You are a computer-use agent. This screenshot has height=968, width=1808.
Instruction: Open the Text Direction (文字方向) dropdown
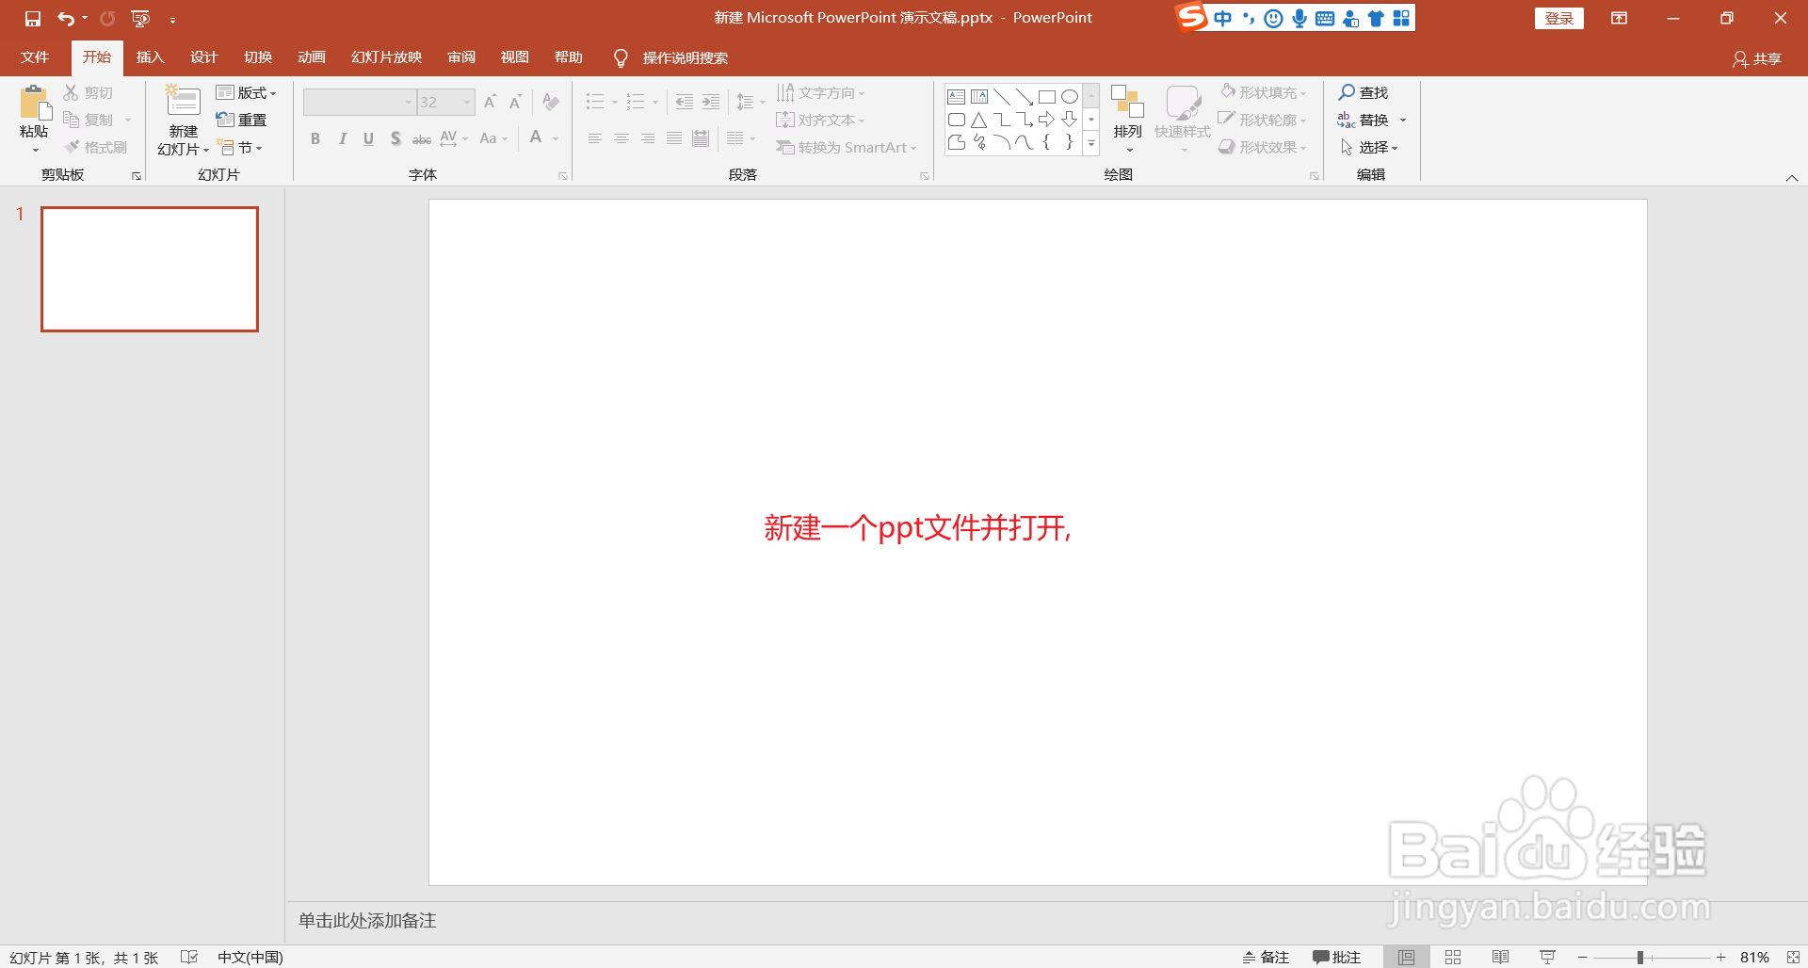coord(820,92)
